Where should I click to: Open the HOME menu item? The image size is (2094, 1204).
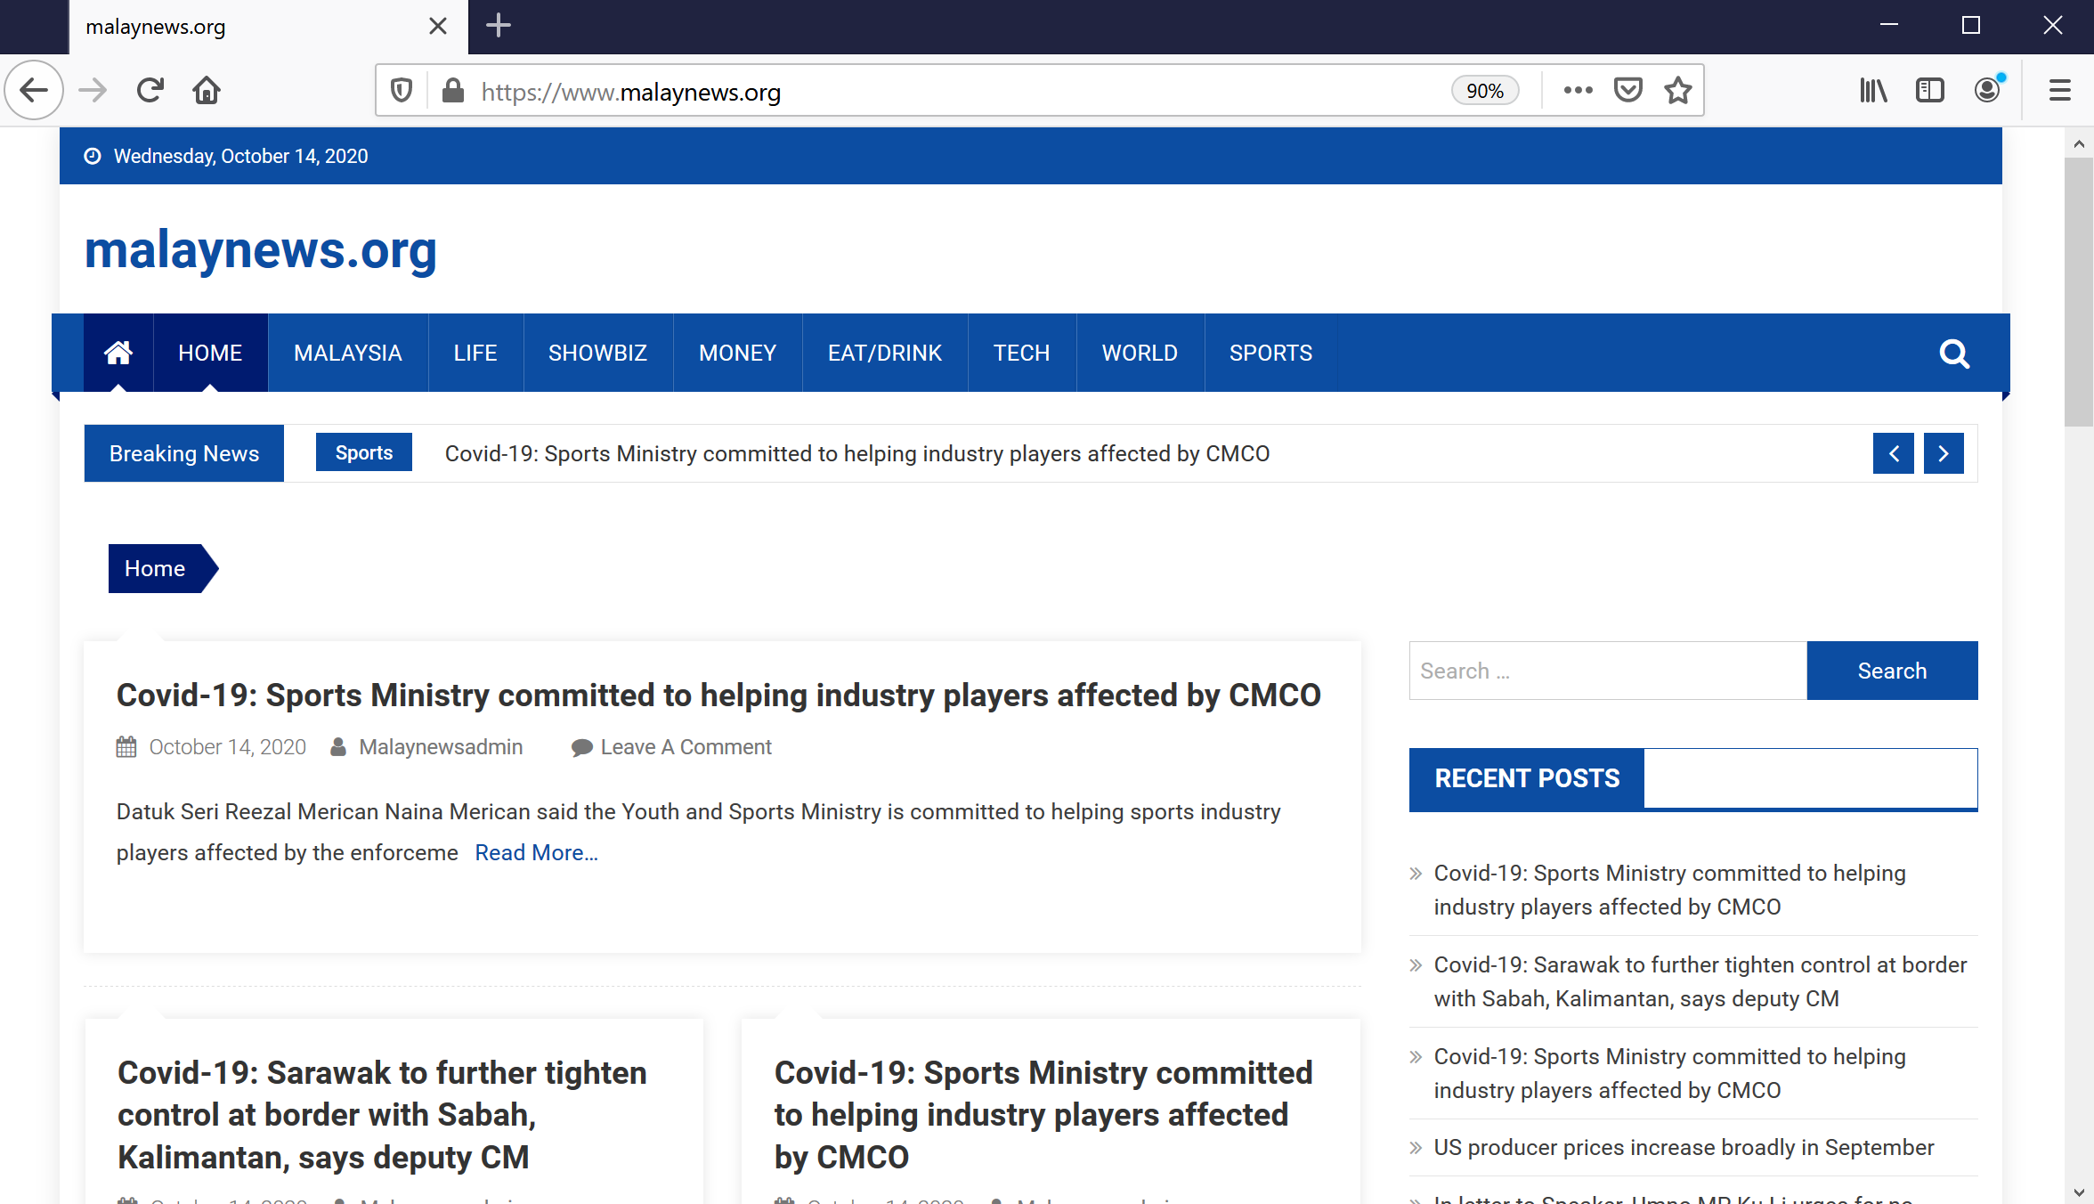pos(210,353)
